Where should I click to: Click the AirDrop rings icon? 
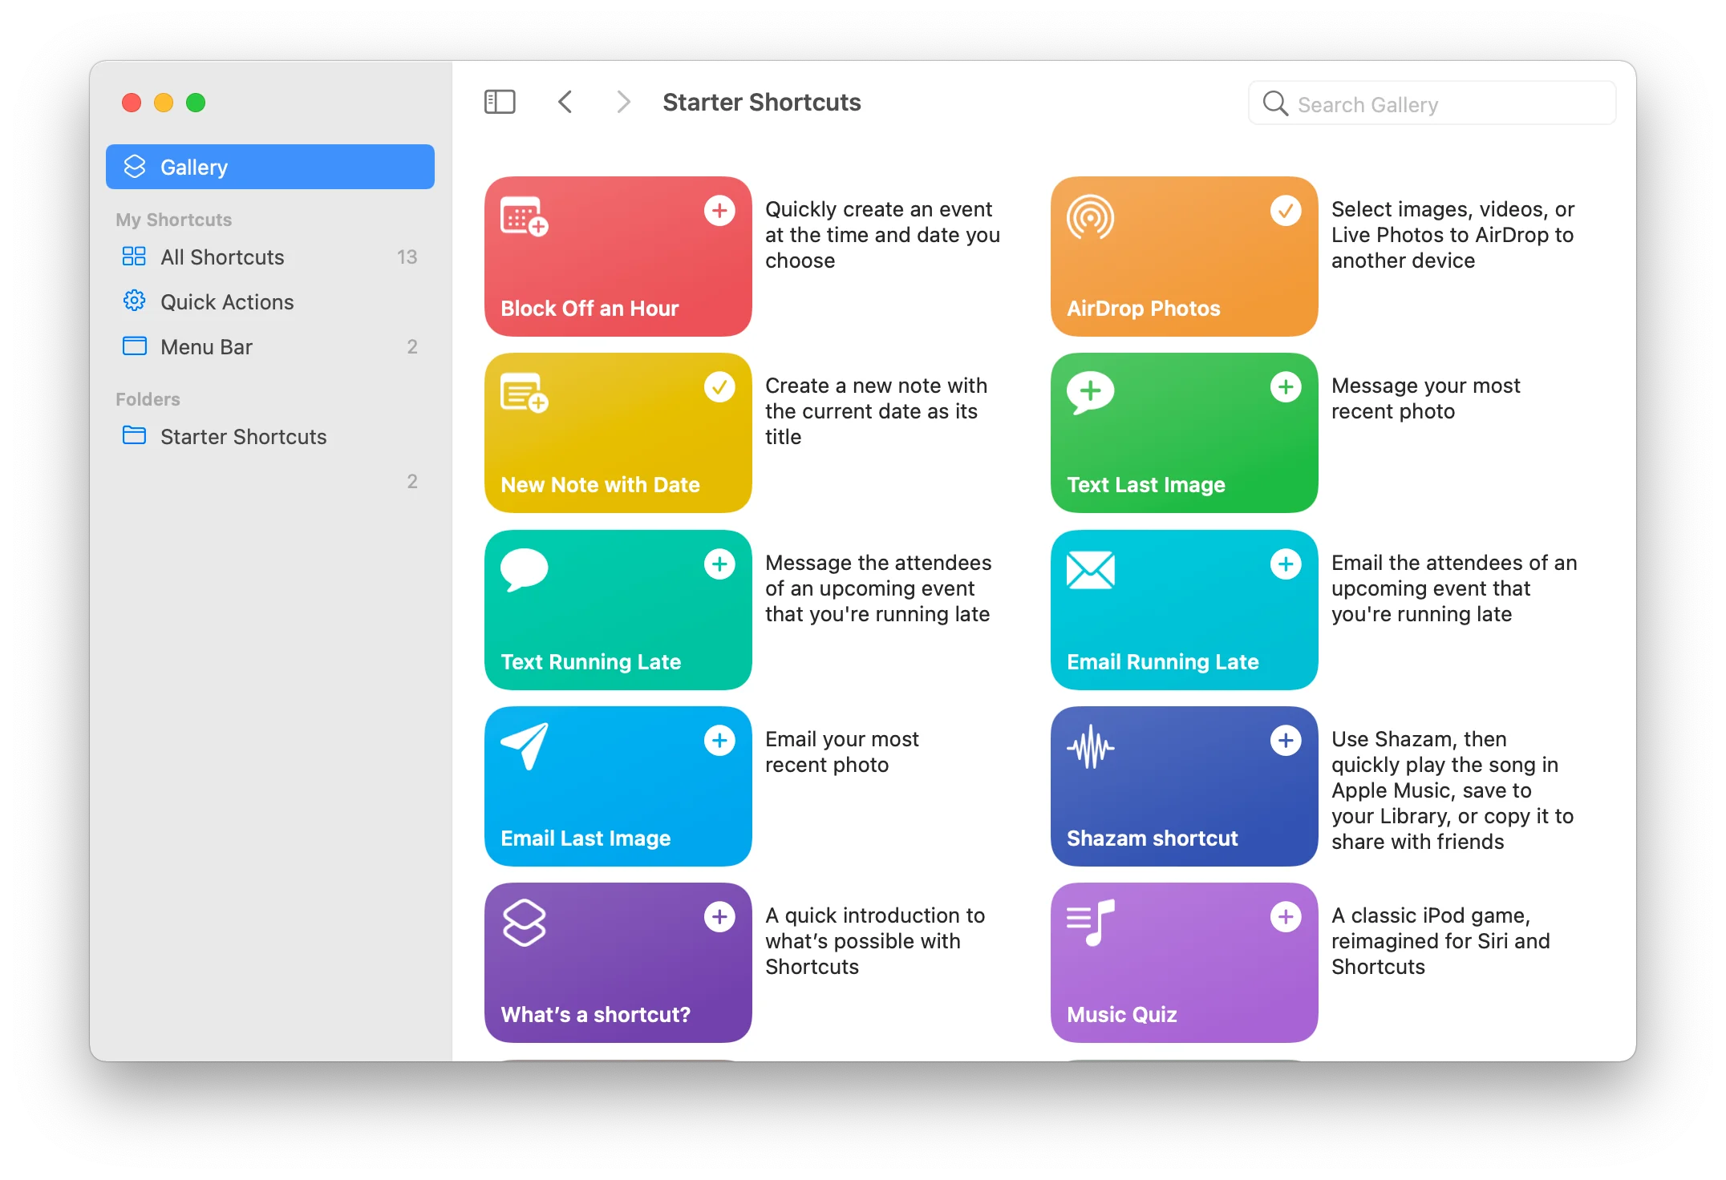tap(1090, 217)
